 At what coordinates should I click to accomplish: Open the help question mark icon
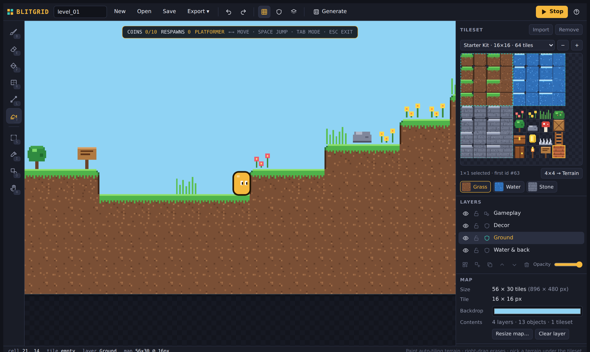576,12
